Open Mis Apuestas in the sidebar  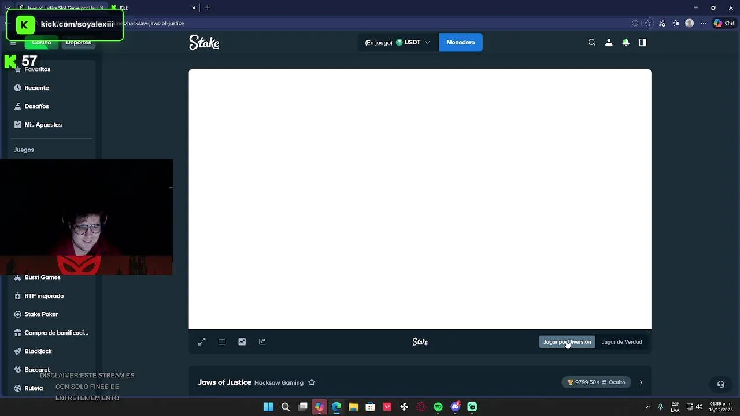[x=43, y=125]
